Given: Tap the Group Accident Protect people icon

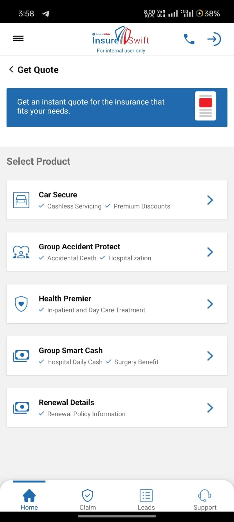Looking at the screenshot, I should click(x=21, y=252).
